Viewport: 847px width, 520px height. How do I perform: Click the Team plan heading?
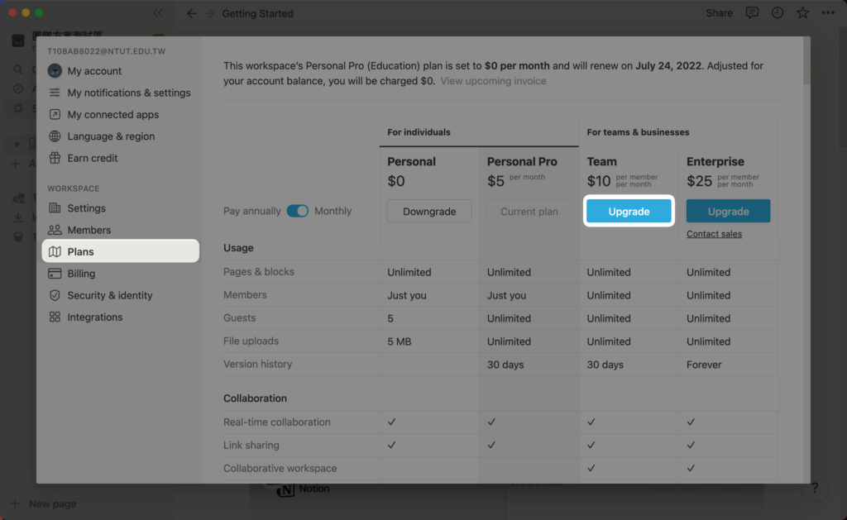click(x=602, y=161)
